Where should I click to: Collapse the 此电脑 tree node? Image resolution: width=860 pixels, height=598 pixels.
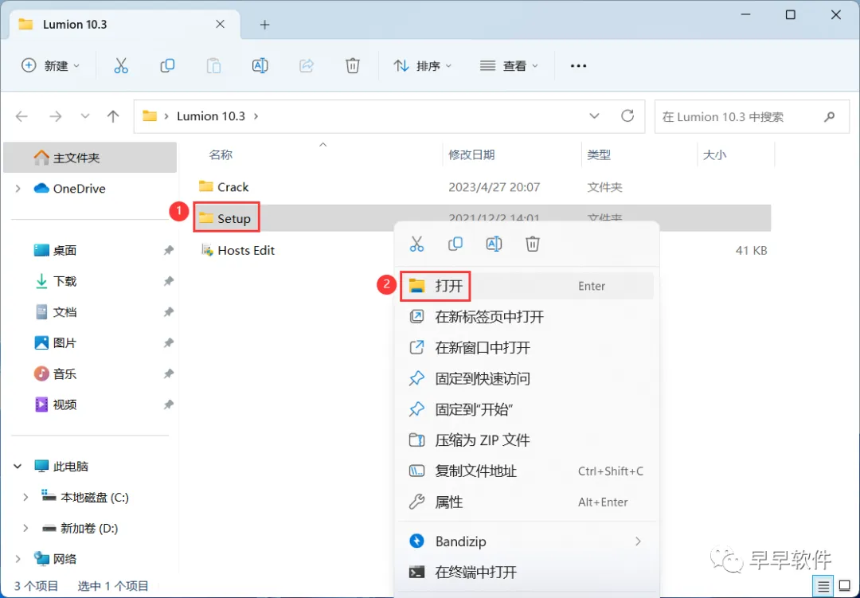coord(18,467)
